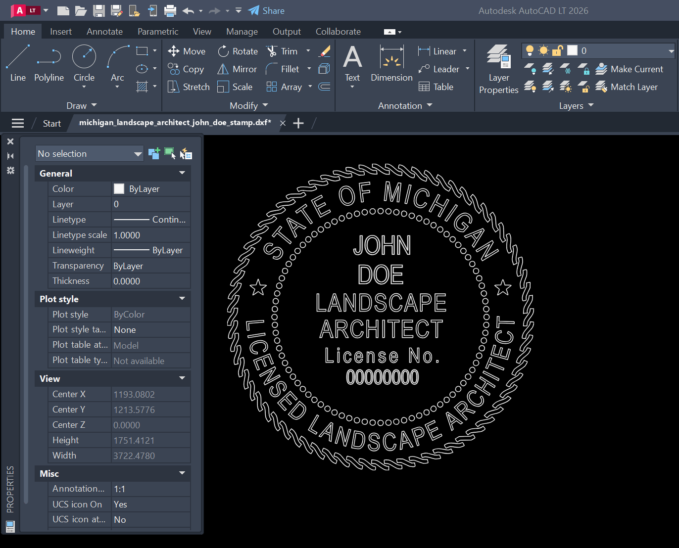Select the Stretch tool
The image size is (679, 548).
(189, 87)
